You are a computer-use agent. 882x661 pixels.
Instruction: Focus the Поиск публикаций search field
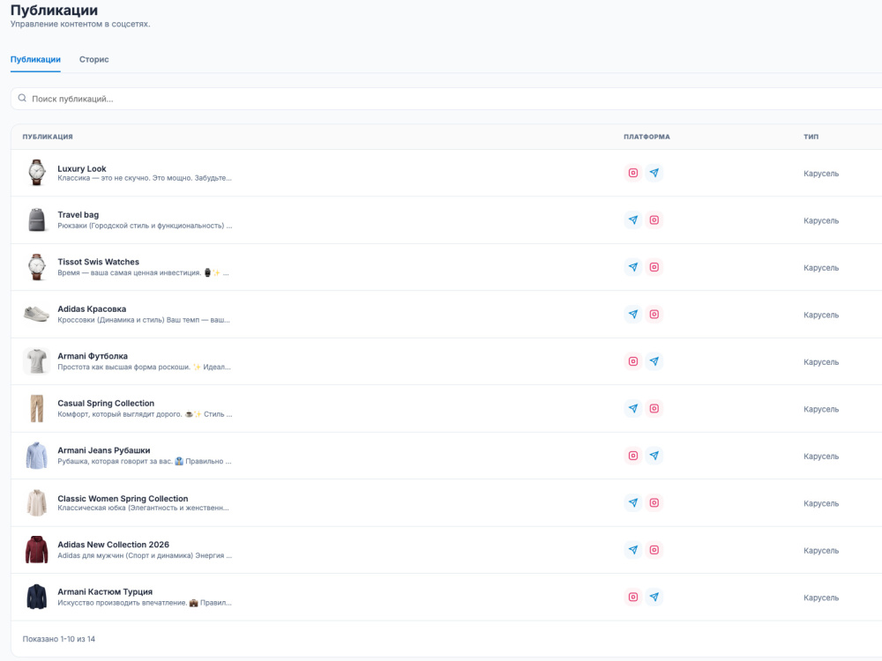click(446, 99)
